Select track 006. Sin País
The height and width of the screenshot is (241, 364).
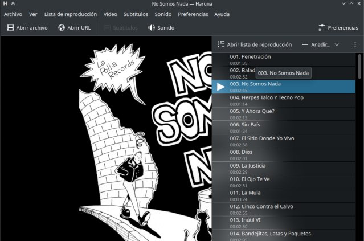[x=284, y=128]
